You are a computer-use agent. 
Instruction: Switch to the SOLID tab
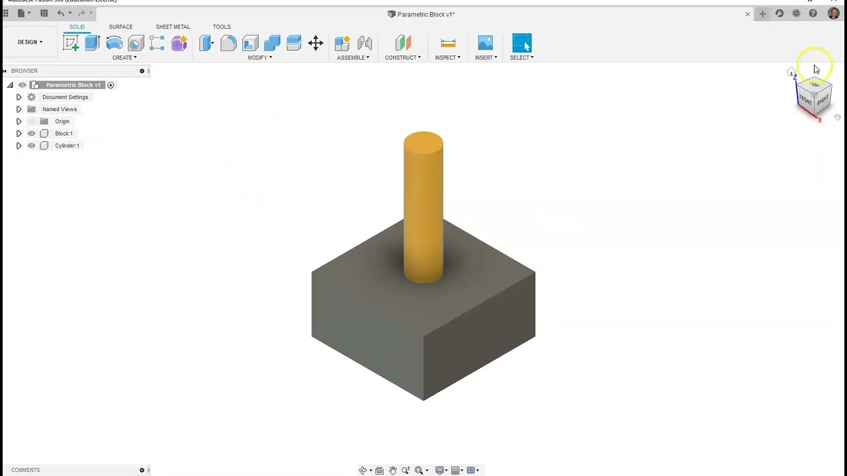click(77, 27)
